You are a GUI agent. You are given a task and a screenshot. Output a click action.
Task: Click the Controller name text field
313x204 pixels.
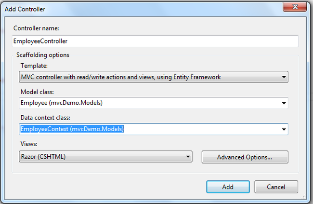point(154,41)
